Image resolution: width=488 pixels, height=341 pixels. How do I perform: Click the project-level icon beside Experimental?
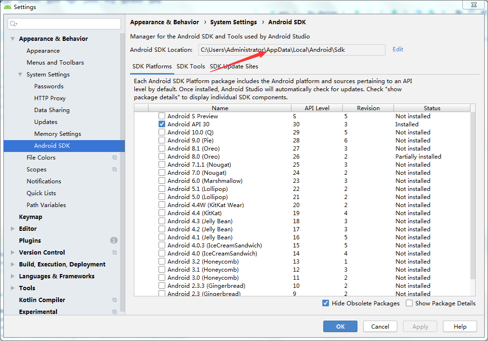pos(114,312)
